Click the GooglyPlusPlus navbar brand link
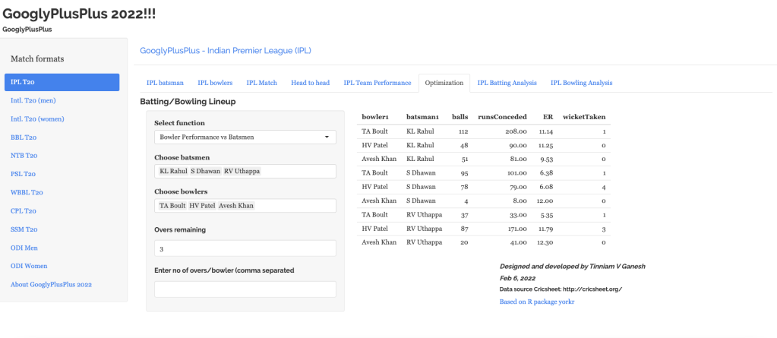This screenshot has height=338, width=777. pos(27,30)
